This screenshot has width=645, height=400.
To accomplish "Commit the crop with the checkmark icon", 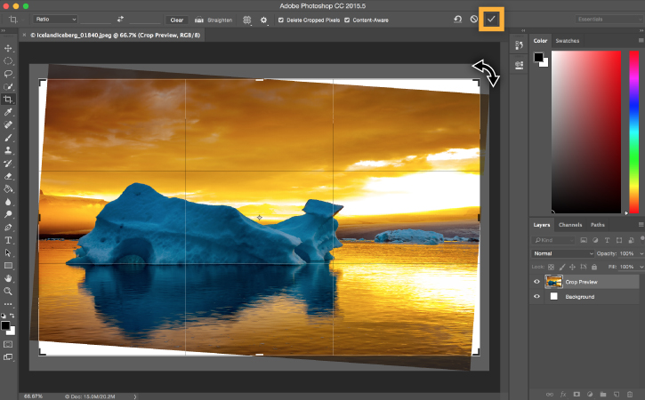I will coord(490,19).
